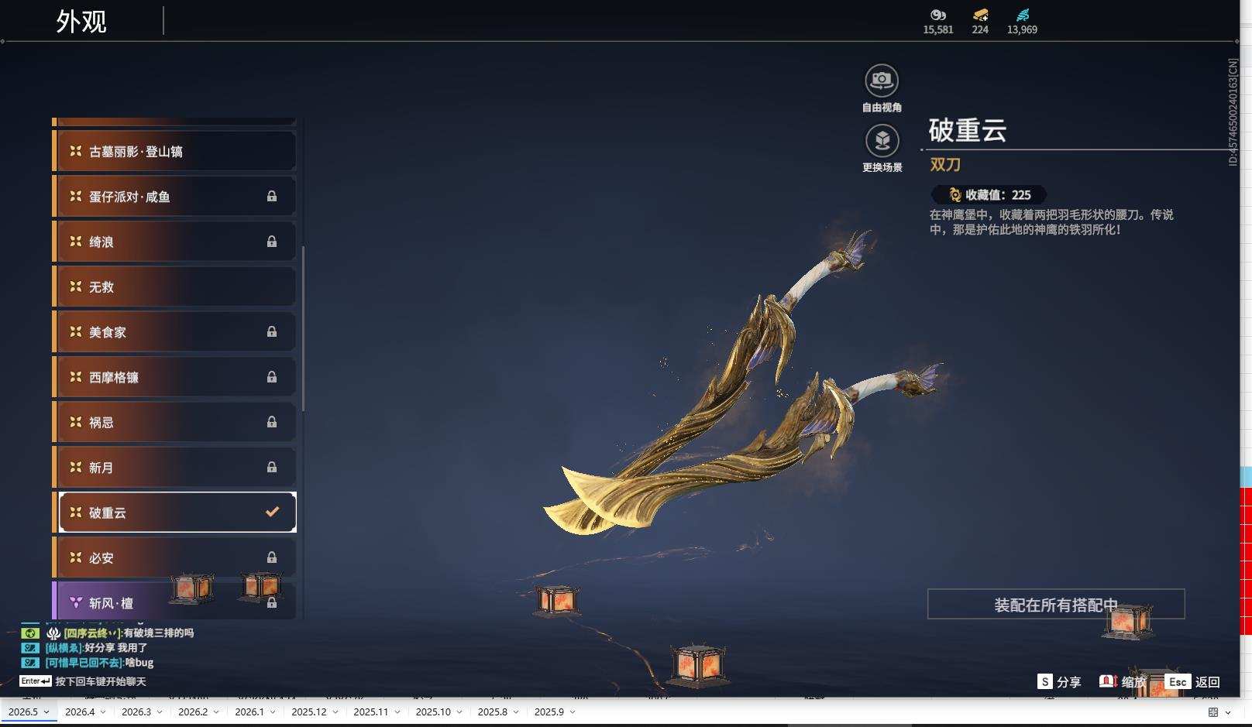Click the gold bar currency icon showing 224

click(x=980, y=15)
